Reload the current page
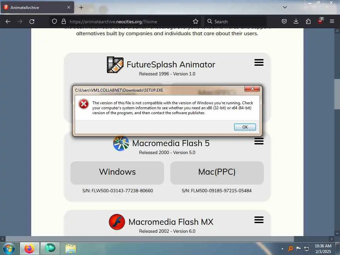Image resolution: width=340 pixels, height=255 pixels. click(x=32, y=22)
